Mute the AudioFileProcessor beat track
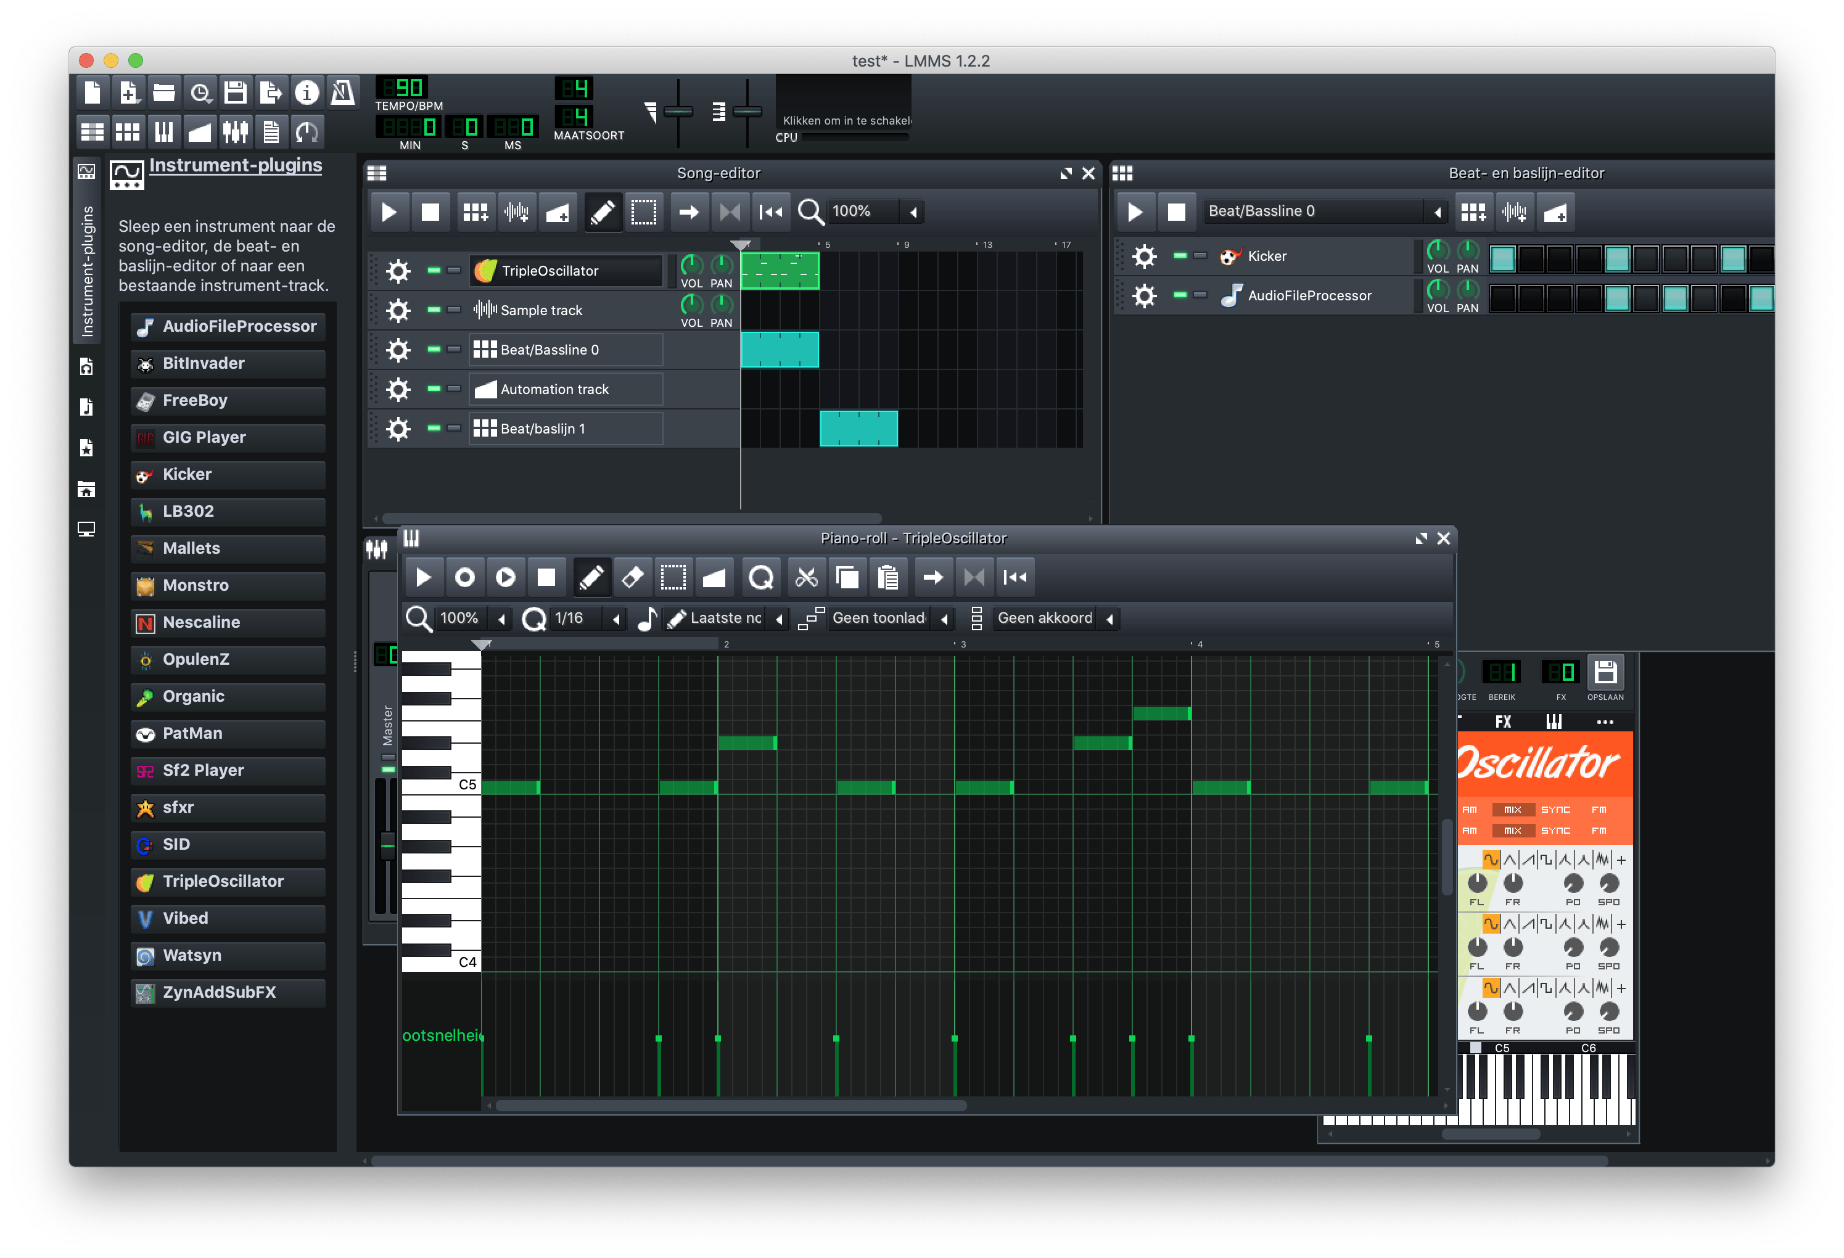This screenshot has width=1844, height=1258. (1180, 295)
